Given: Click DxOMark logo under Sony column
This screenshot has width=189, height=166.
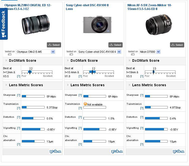Looking at the screenshot, I should [x=117, y=151].
